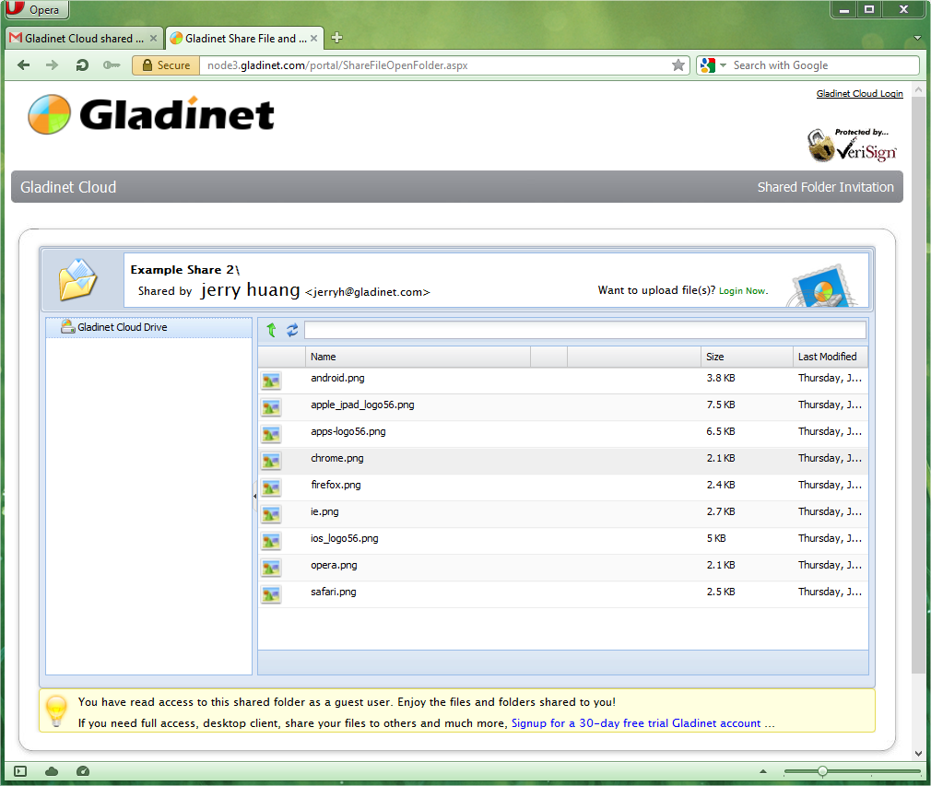Click the apple_ipad_logo56.png file icon
This screenshot has width=931, height=786.
(271, 407)
